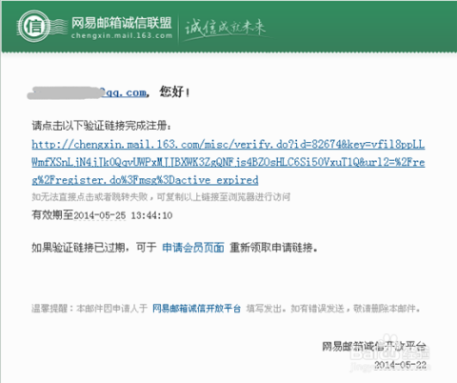
Task: Click the 重新领取申请链接 text
Action: coord(273,248)
